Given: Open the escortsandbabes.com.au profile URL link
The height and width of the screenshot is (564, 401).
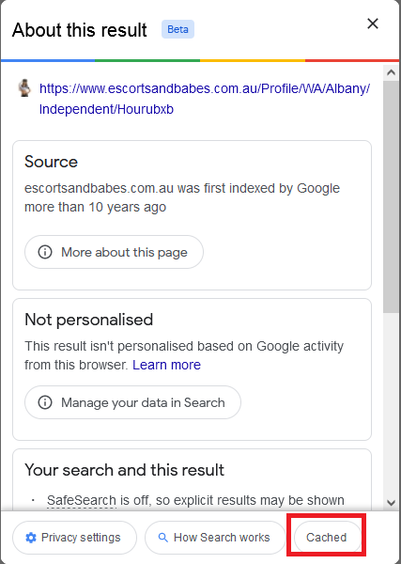Looking at the screenshot, I should pyautogui.click(x=205, y=99).
